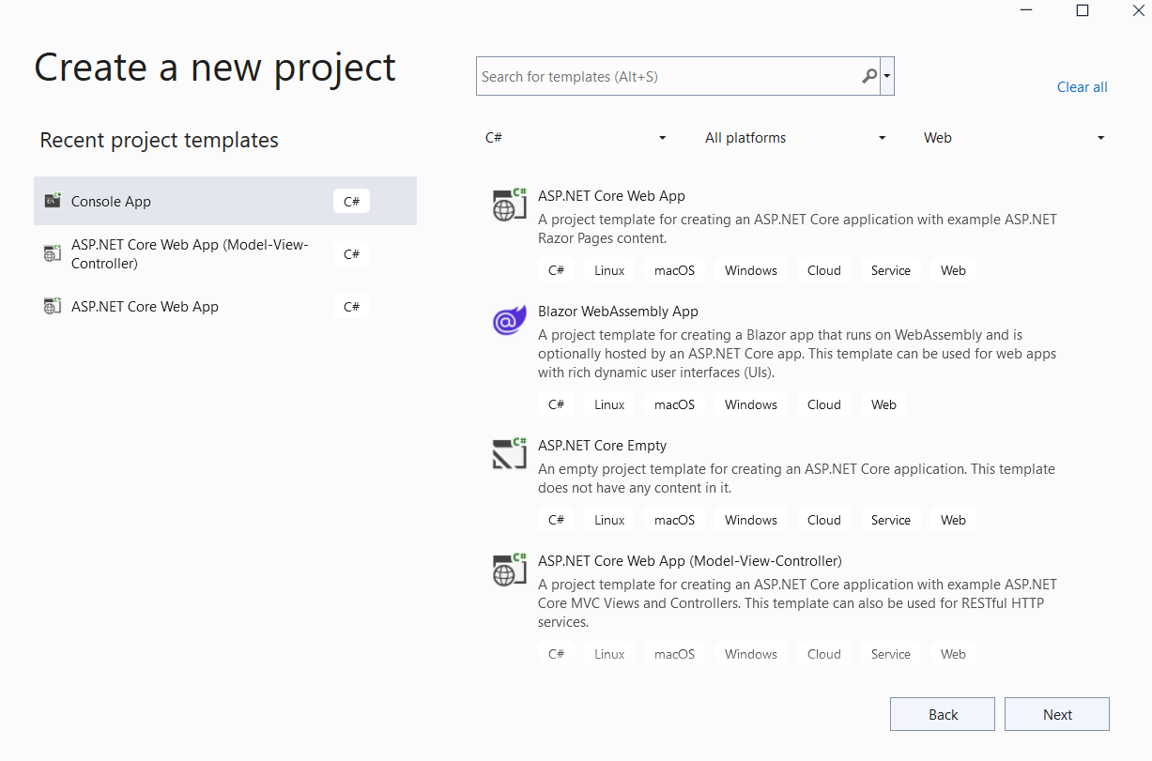Click the search magnifier icon
The image size is (1152, 761).
[x=868, y=76]
